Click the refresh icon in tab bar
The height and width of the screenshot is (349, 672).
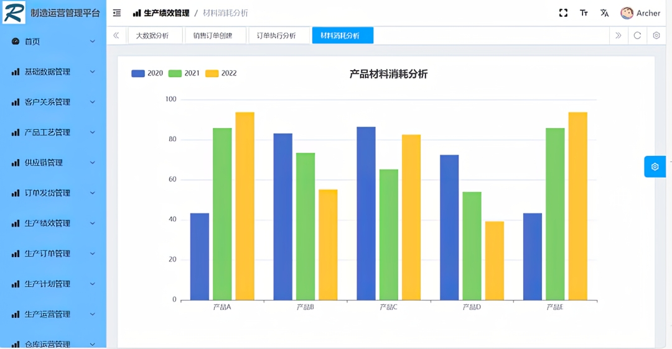(637, 35)
